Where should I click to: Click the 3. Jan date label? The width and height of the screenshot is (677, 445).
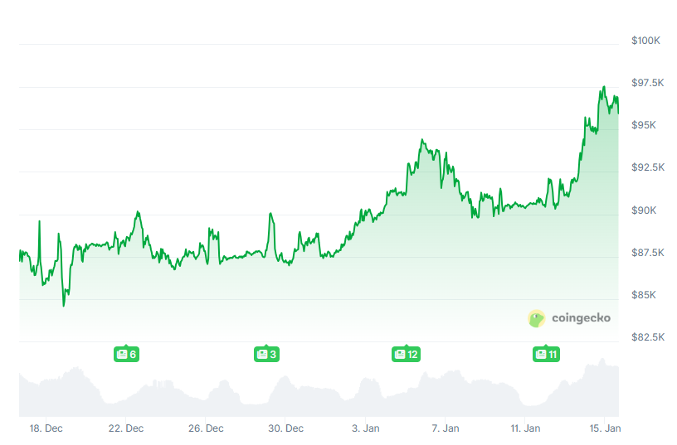(x=366, y=428)
